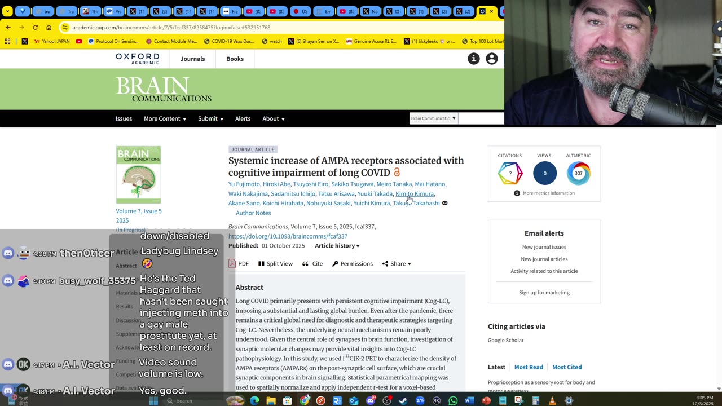Click the address bar URL field

click(x=282, y=27)
